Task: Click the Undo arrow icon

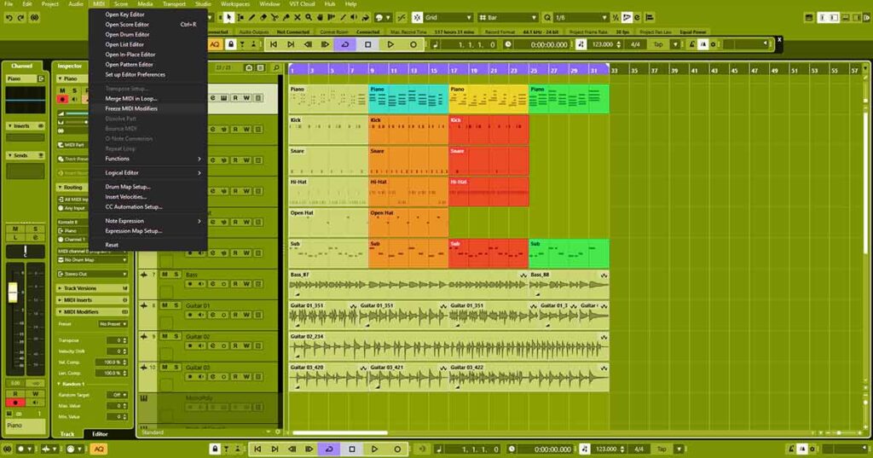Action: 9,18
